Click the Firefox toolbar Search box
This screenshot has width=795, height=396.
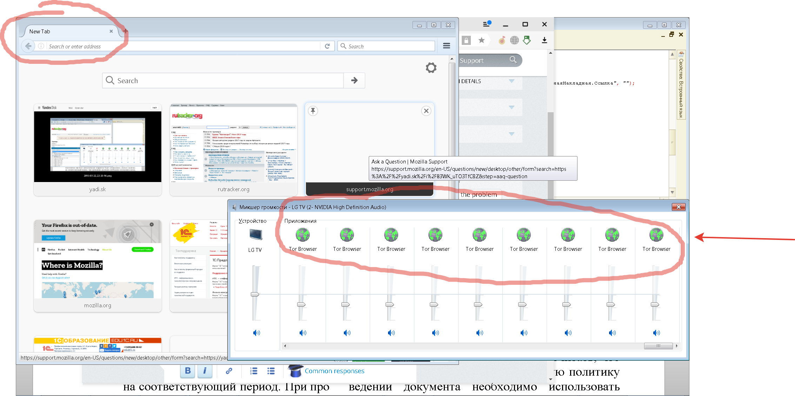(x=386, y=46)
